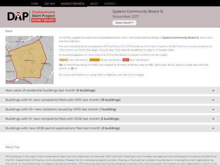Viewport: 220px width, 165px height.
Task: Click plus icon on New sales row
Action: [213, 90]
